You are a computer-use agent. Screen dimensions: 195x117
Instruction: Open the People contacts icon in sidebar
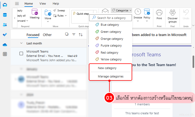(5, 25)
